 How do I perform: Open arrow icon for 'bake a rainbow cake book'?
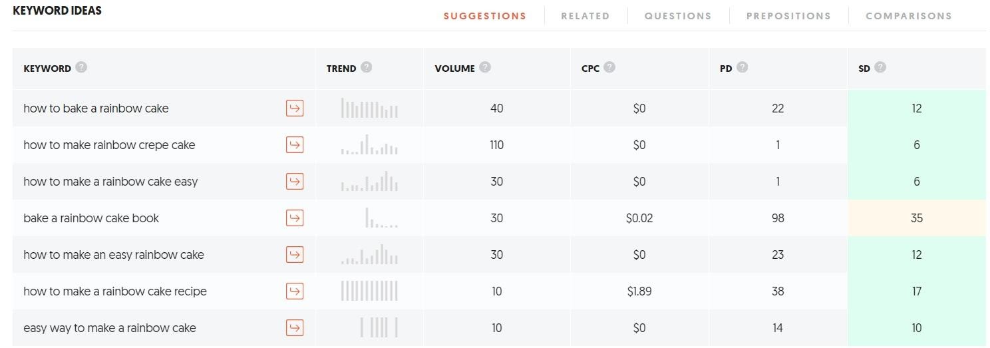click(295, 218)
